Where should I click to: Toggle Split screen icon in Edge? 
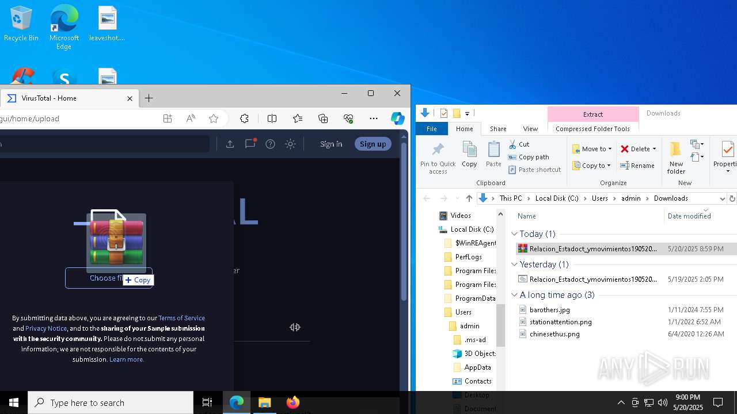tap(272, 118)
